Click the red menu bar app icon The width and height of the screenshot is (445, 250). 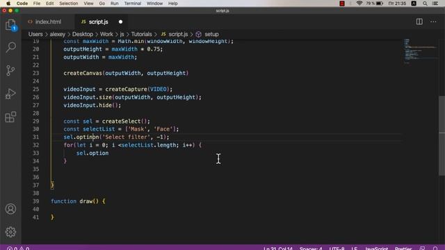(342, 3)
